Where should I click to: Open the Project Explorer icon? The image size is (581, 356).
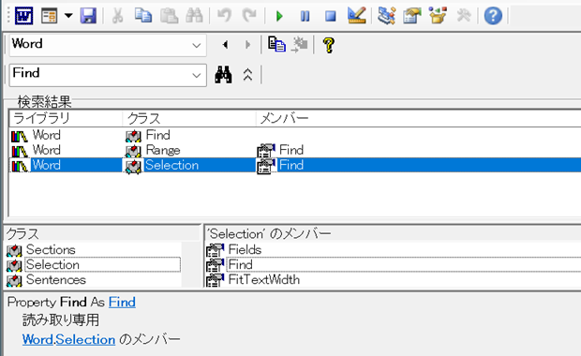point(386,16)
